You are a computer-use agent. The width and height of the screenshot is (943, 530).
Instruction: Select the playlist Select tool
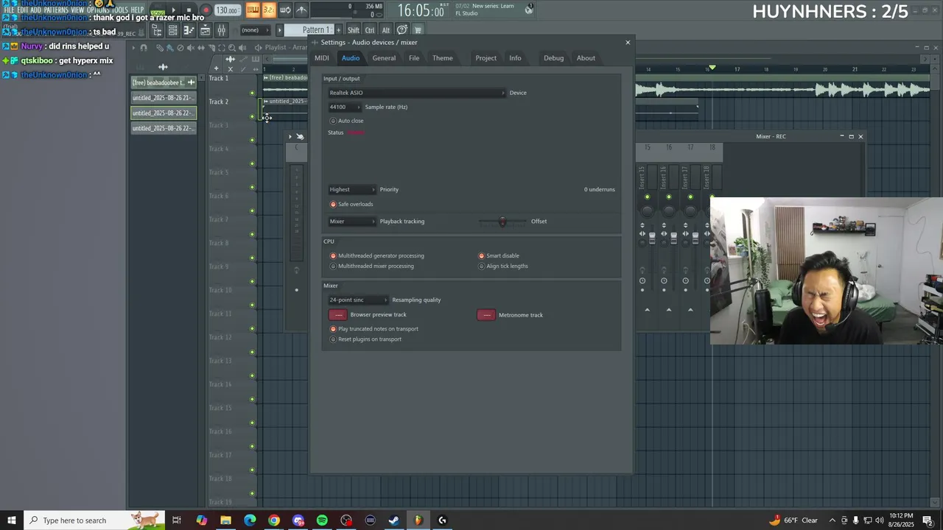point(222,48)
